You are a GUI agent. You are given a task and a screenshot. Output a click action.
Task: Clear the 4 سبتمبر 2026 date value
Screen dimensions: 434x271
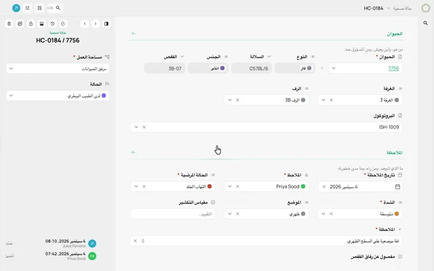[x=324, y=187]
